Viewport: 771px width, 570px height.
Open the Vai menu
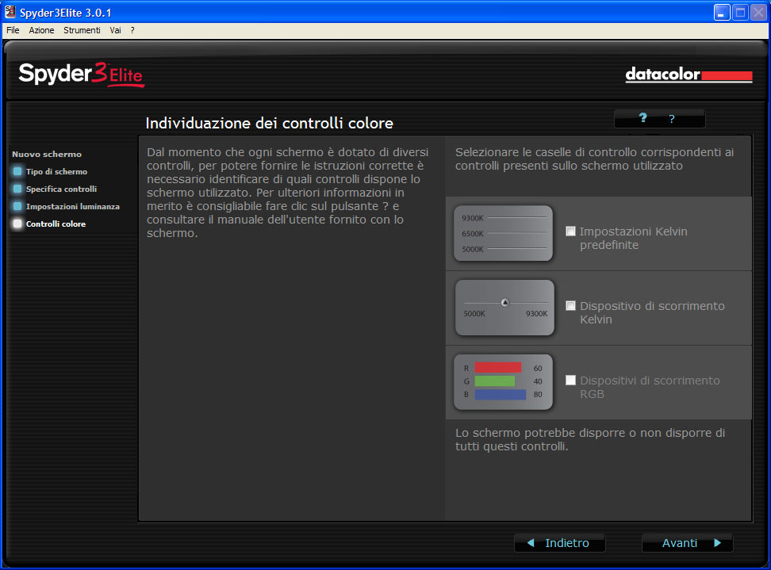coord(115,30)
